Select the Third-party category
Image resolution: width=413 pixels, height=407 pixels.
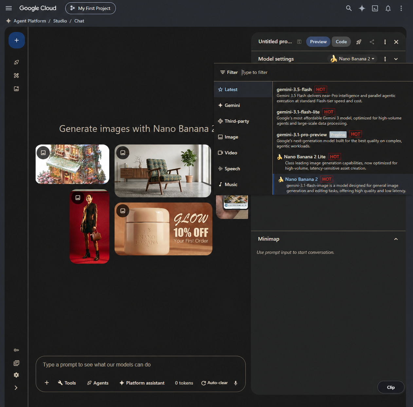click(243, 121)
